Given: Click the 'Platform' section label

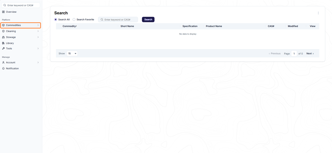Looking at the screenshot, I should pos(6,20).
